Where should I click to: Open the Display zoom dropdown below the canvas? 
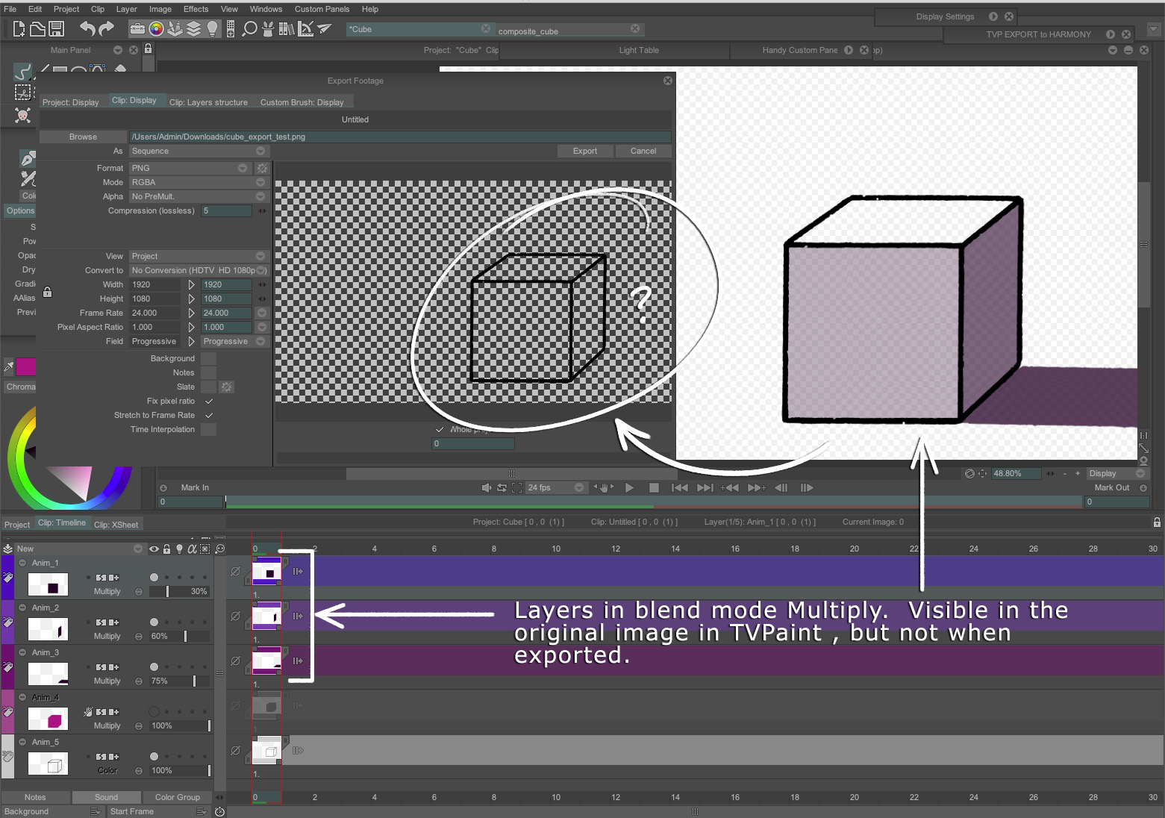click(x=1116, y=474)
